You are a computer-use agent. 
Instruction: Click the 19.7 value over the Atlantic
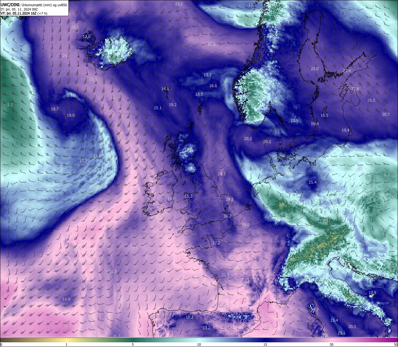pyautogui.click(x=55, y=109)
